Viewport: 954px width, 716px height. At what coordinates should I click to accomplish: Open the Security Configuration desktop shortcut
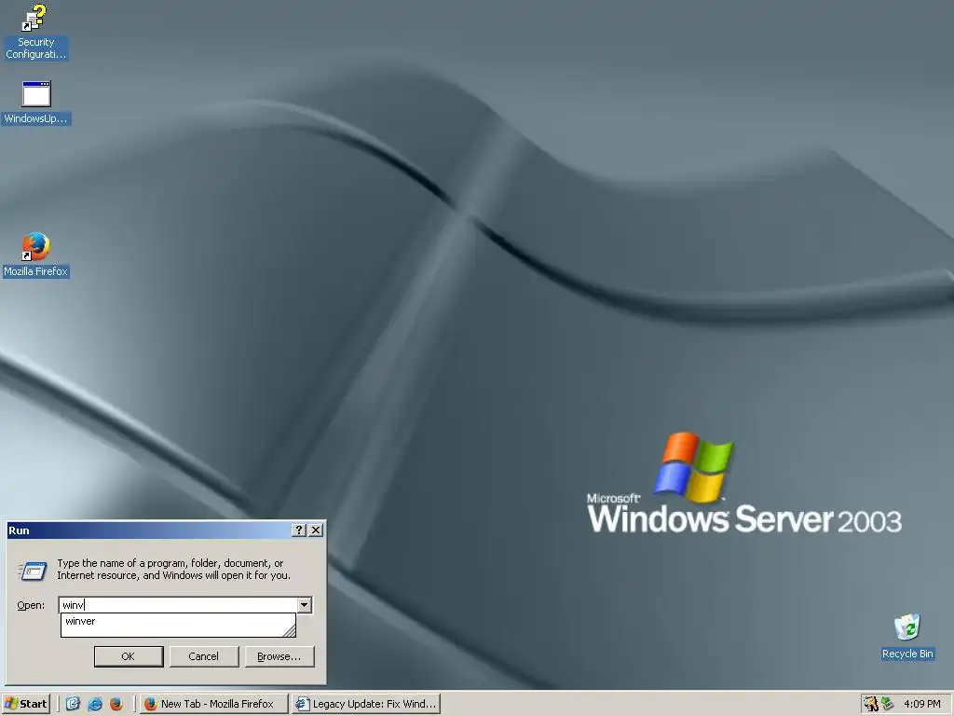click(x=35, y=32)
